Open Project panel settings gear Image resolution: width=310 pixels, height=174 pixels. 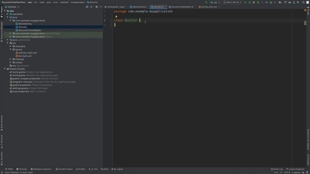coord(96,7)
